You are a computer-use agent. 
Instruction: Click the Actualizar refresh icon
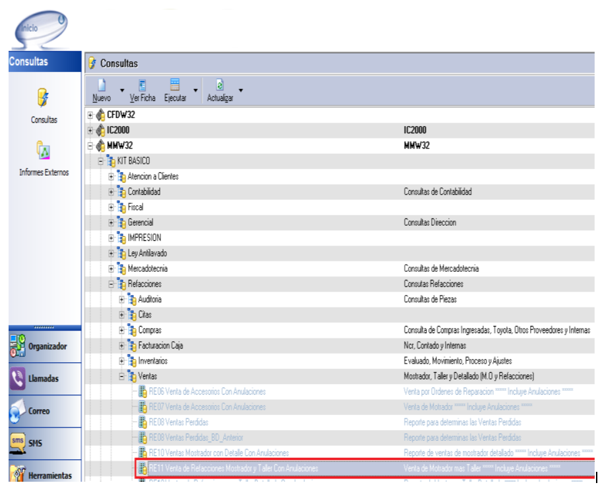220,84
